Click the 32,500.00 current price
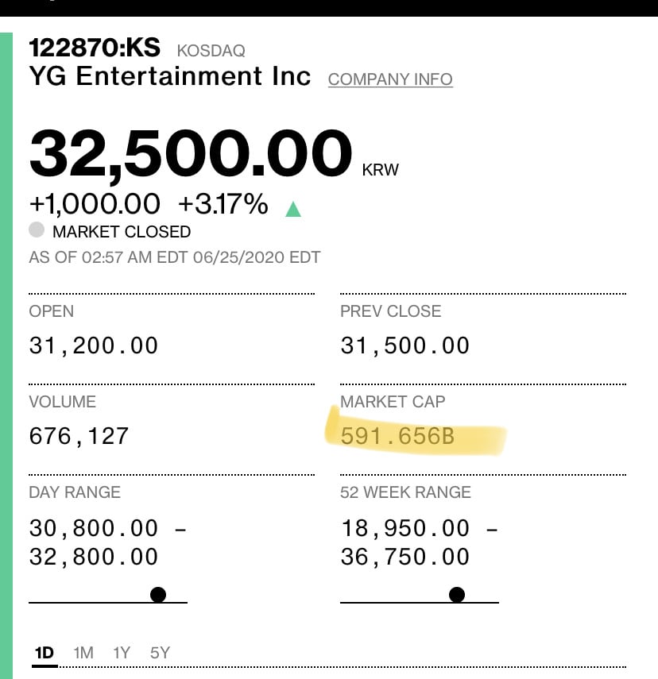 click(191, 154)
